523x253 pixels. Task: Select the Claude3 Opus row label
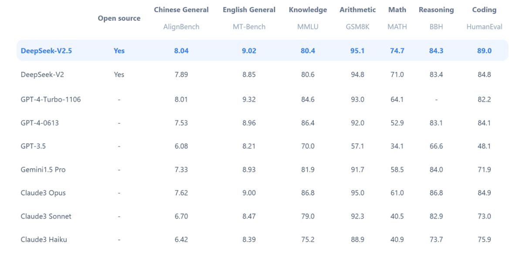[43, 192]
